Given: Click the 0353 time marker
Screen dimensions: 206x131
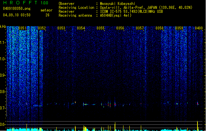Looking at the screenshot, I should tap(61, 28).
